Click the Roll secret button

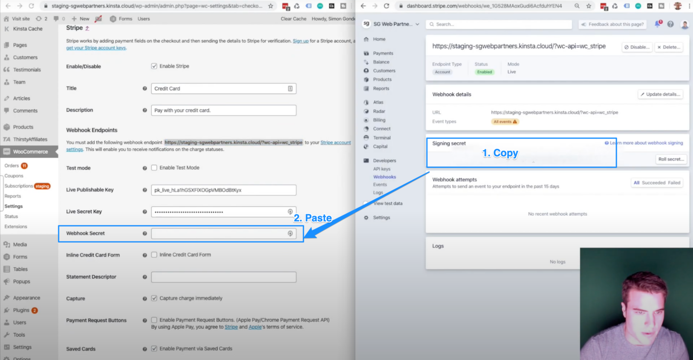click(x=671, y=159)
